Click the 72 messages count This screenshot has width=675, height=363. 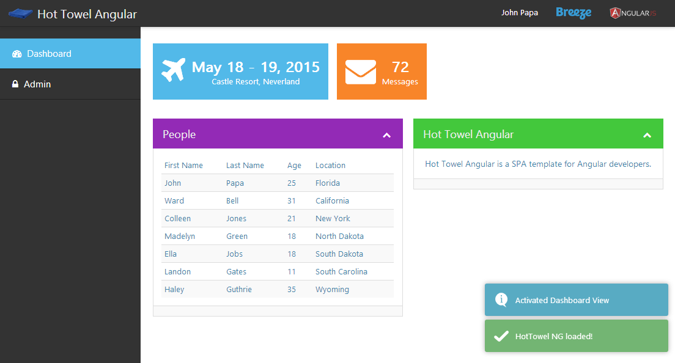pos(400,67)
